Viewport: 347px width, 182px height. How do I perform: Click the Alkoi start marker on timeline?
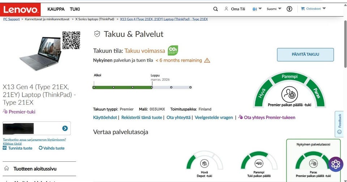click(x=94, y=87)
